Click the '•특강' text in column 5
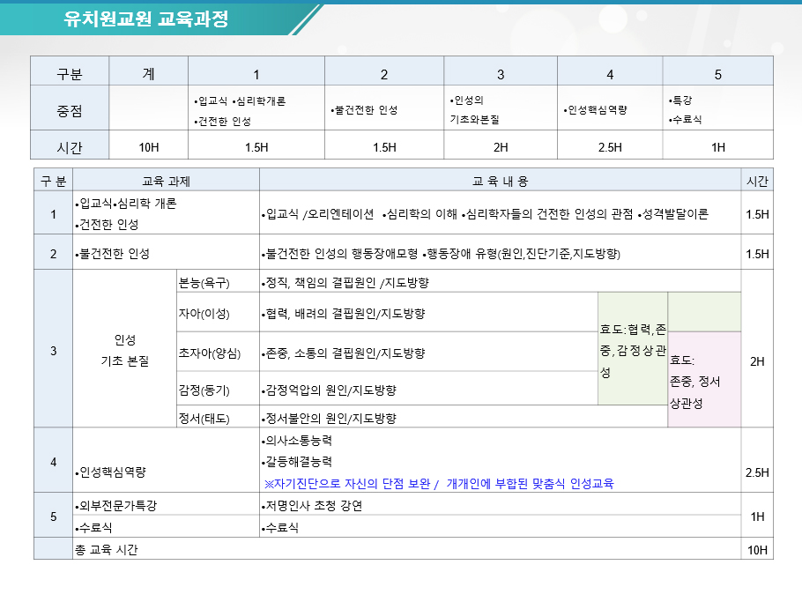This screenshot has height=602, width=802. [680, 100]
